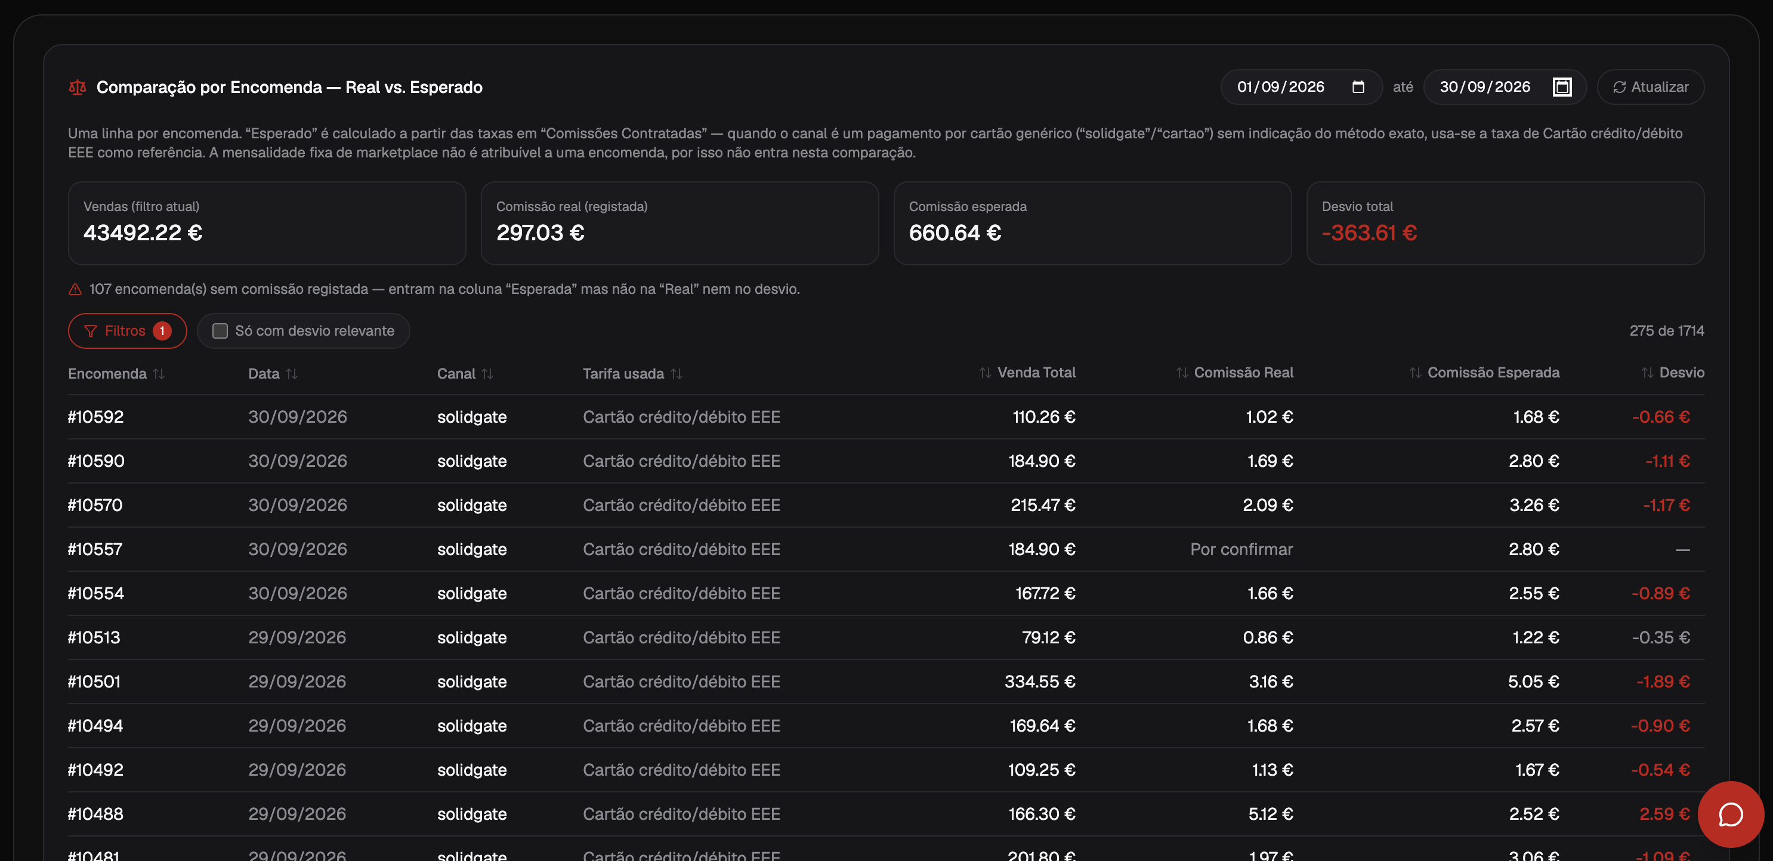Image resolution: width=1773 pixels, height=861 pixels.
Task: Sort by Data column arrows
Action: coord(292,373)
